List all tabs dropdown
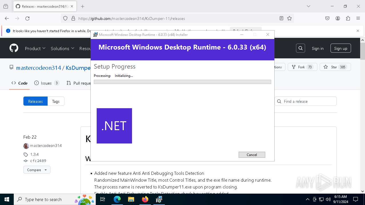The image size is (365, 205). (308, 6)
